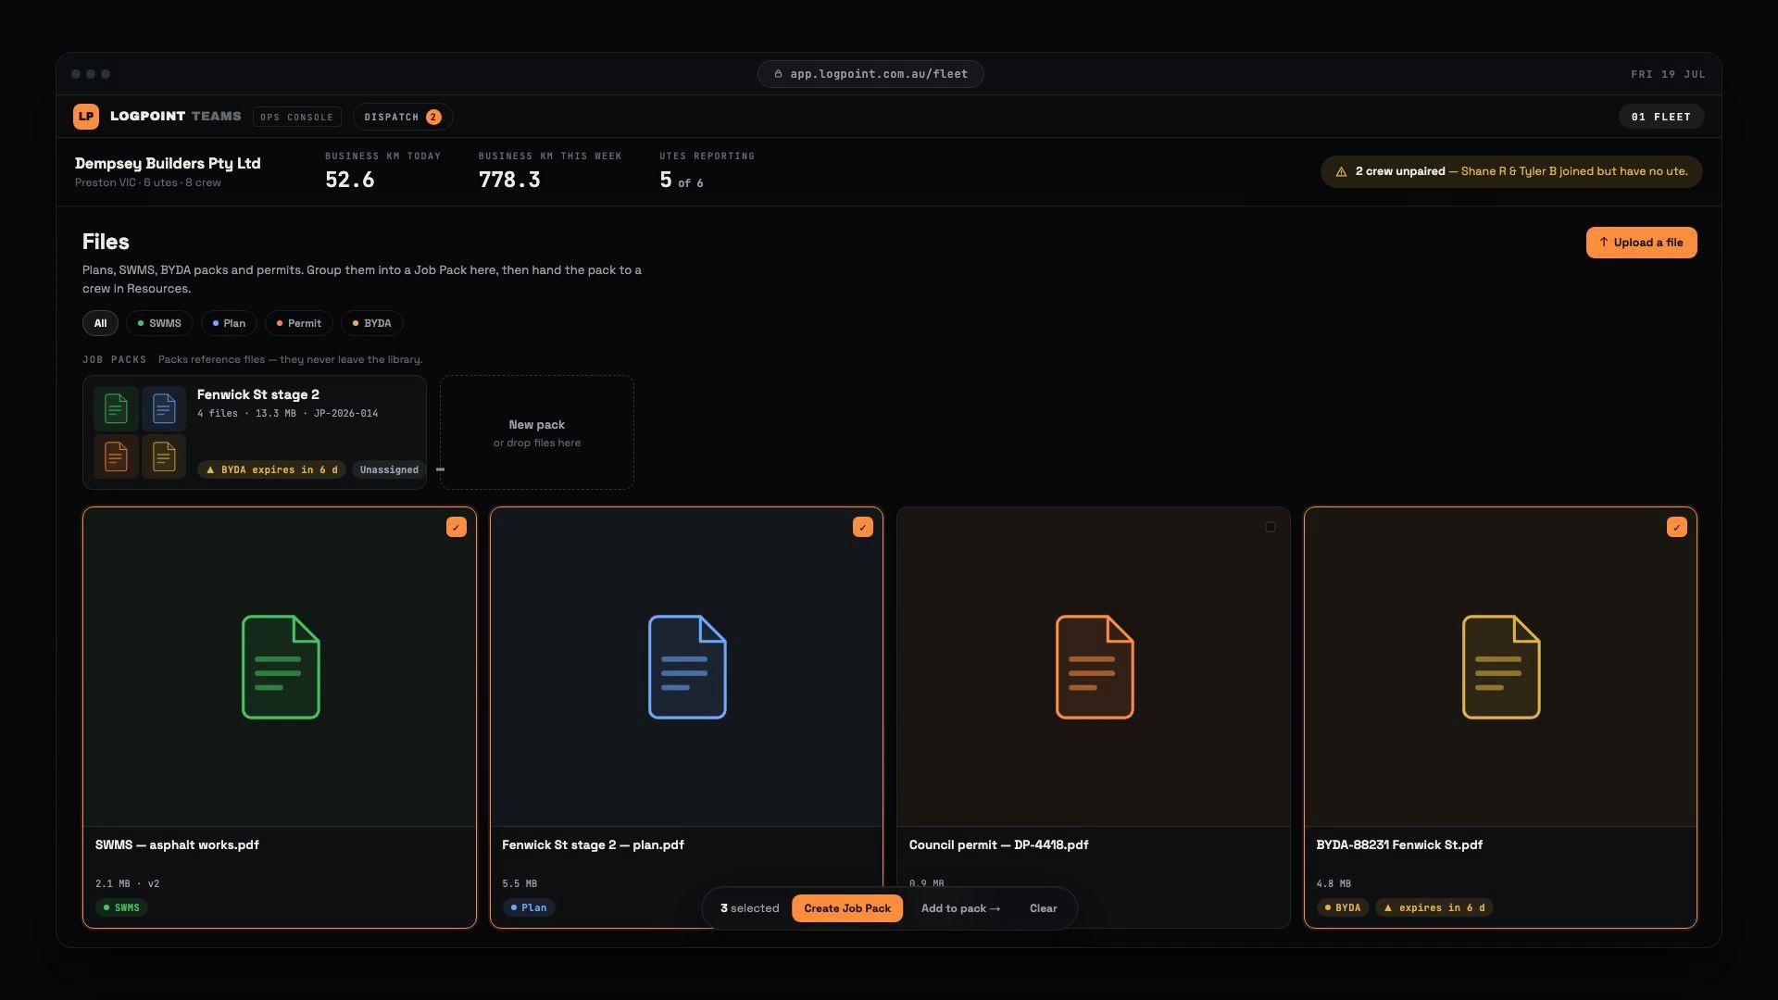Click expires in 6 d tag on BYDA-88231 file
The height and width of the screenshot is (1000, 1778).
click(1434, 907)
